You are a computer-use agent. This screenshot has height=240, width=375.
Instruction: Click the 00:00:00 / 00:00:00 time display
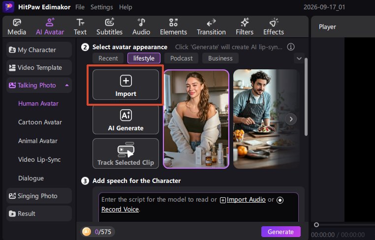pyautogui.click(x=338, y=235)
